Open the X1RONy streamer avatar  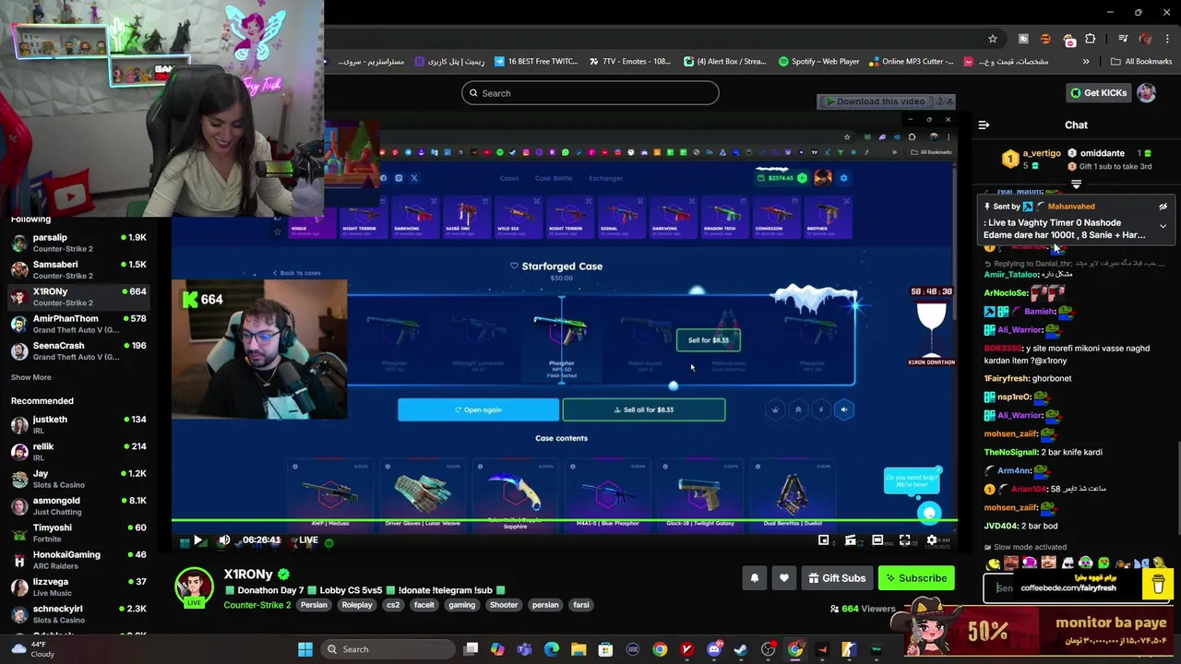pyautogui.click(x=195, y=587)
